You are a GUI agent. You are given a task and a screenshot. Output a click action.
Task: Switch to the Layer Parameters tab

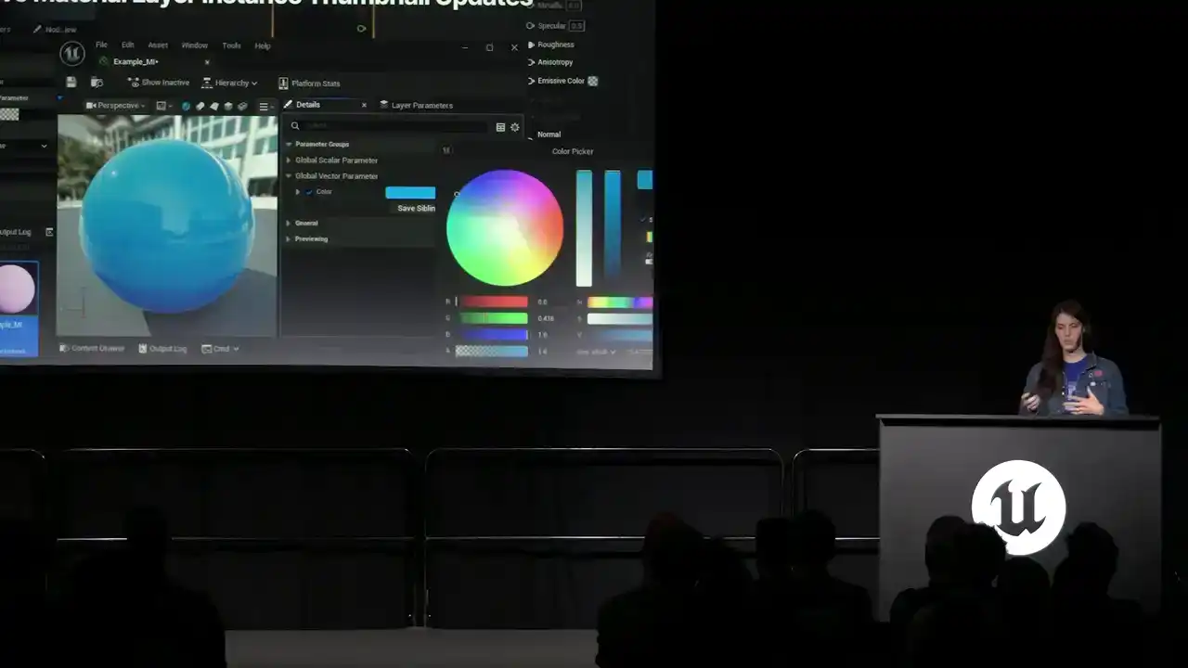[417, 106]
